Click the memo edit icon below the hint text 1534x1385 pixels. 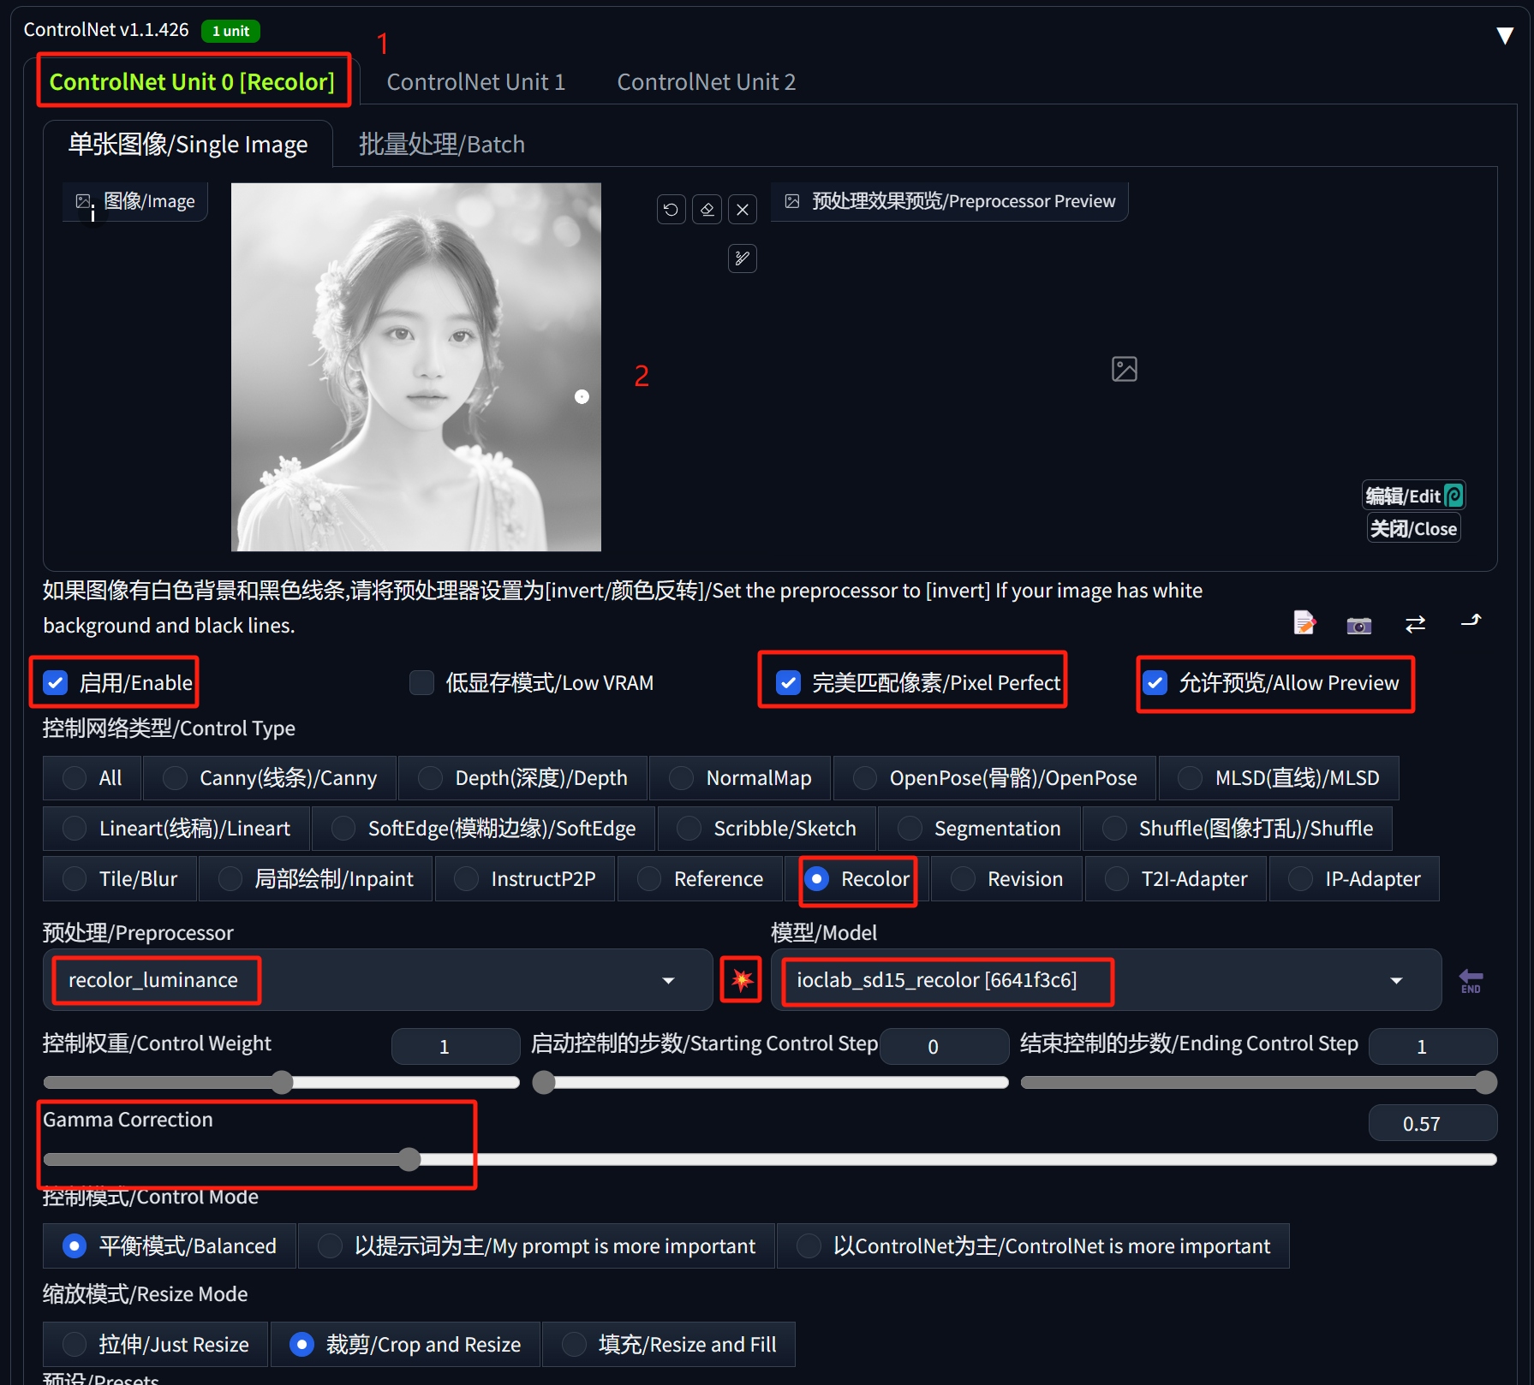pos(1304,623)
